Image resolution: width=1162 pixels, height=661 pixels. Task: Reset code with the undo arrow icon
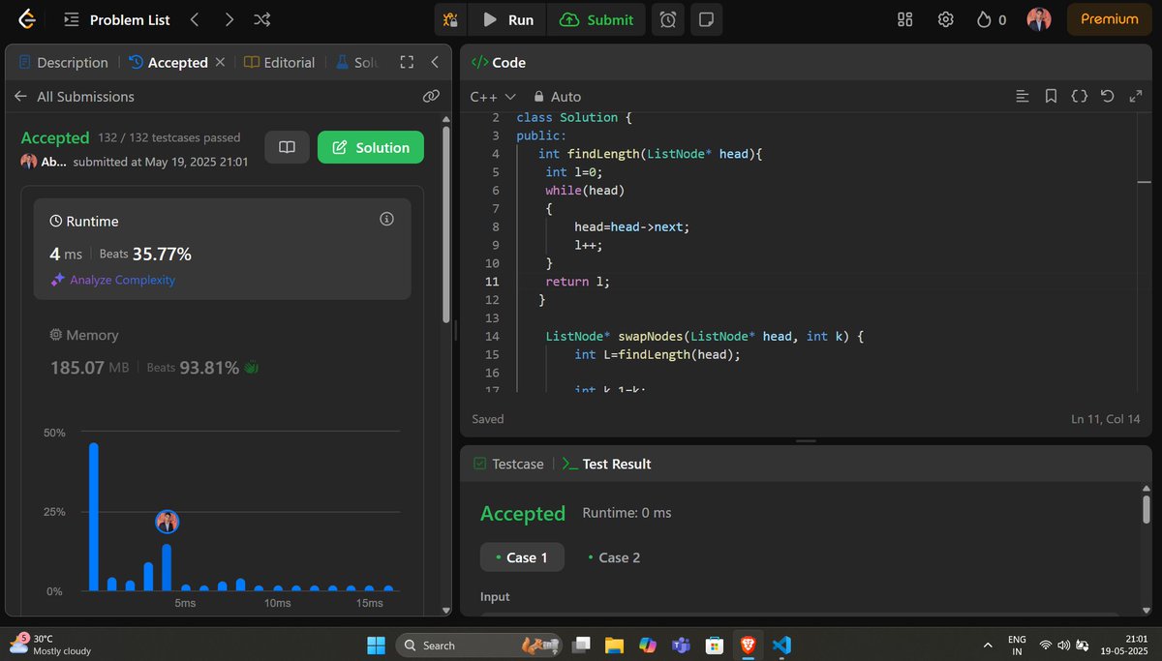(x=1108, y=97)
